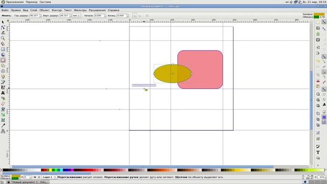Viewport: 327px width, 184px height.
Task: Click the make whole ellipse button
Action: tap(147, 16)
